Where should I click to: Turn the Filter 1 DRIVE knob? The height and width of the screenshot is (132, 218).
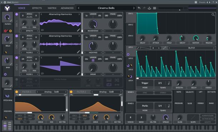pos(41,117)
